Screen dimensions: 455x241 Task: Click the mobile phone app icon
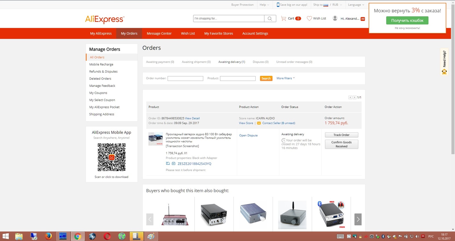point(278,5)
